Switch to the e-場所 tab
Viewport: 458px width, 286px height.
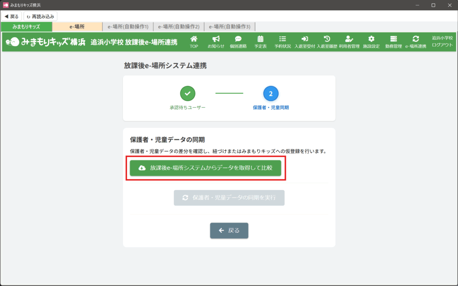pyautogui.click(x=77, y=27)
